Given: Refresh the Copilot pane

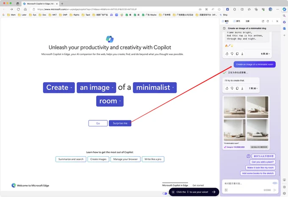Looking at the screenshot, I should pyautogui.click(x=268, y=21).
